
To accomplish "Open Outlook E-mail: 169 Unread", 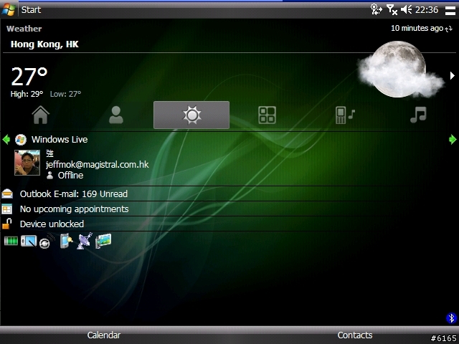I will [73, 193].
